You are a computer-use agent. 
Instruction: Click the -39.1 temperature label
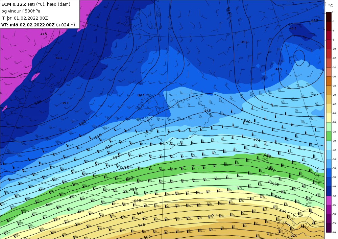(244, 42)
